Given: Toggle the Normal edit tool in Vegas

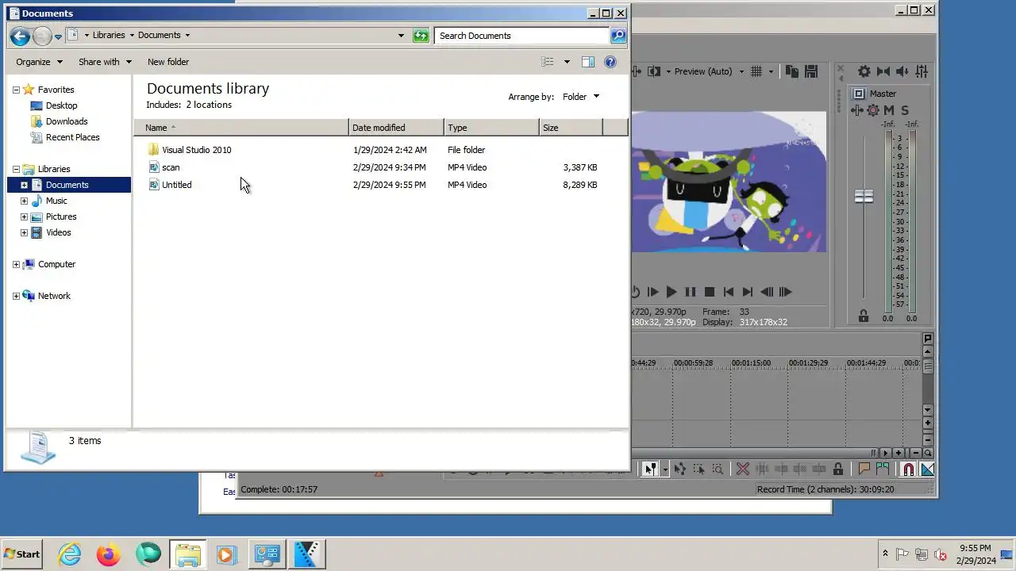Looking at the screenshot, I should (x=649, y=469).
